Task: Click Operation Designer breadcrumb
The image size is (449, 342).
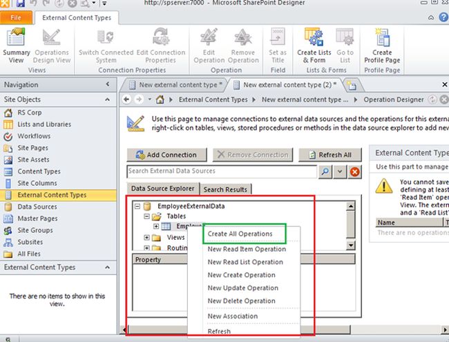Action: [x=394, y=99]
